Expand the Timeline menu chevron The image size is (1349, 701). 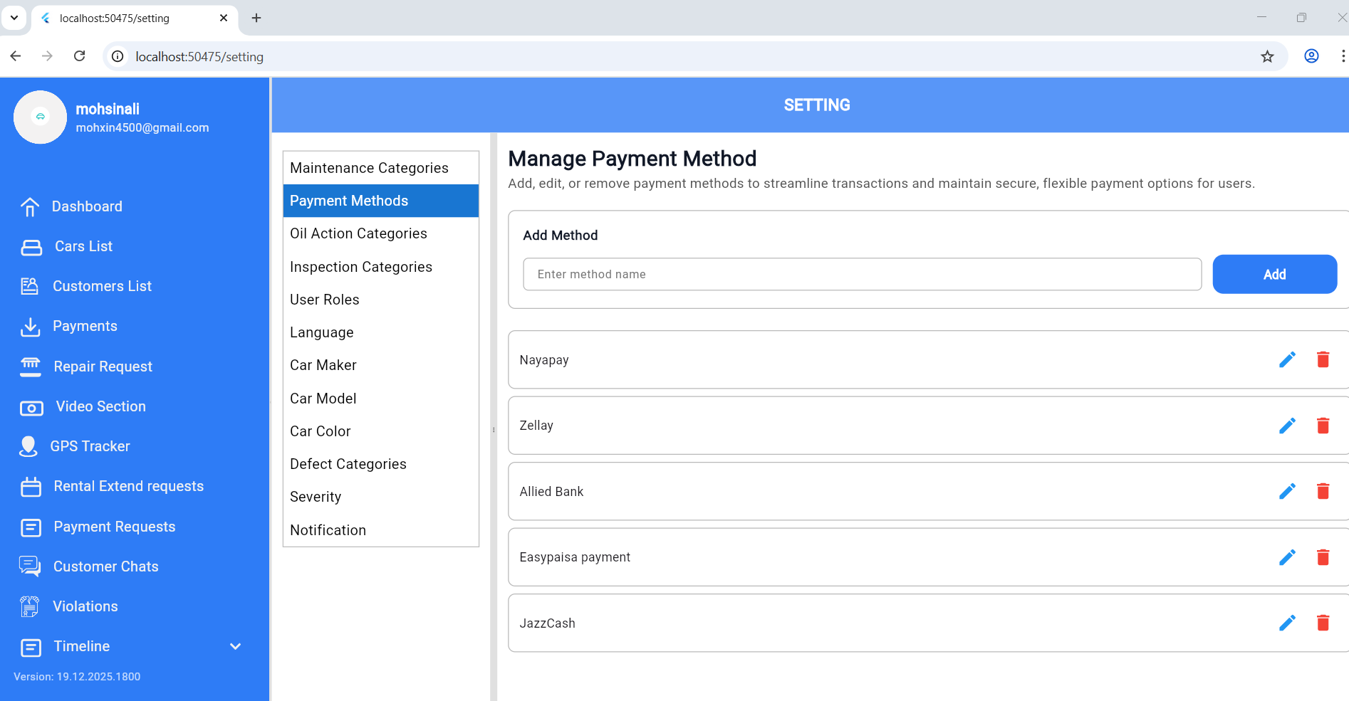pos(236,646)
